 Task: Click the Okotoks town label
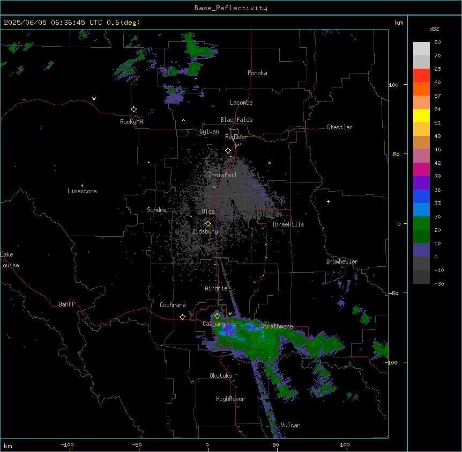tap(221, 376)
